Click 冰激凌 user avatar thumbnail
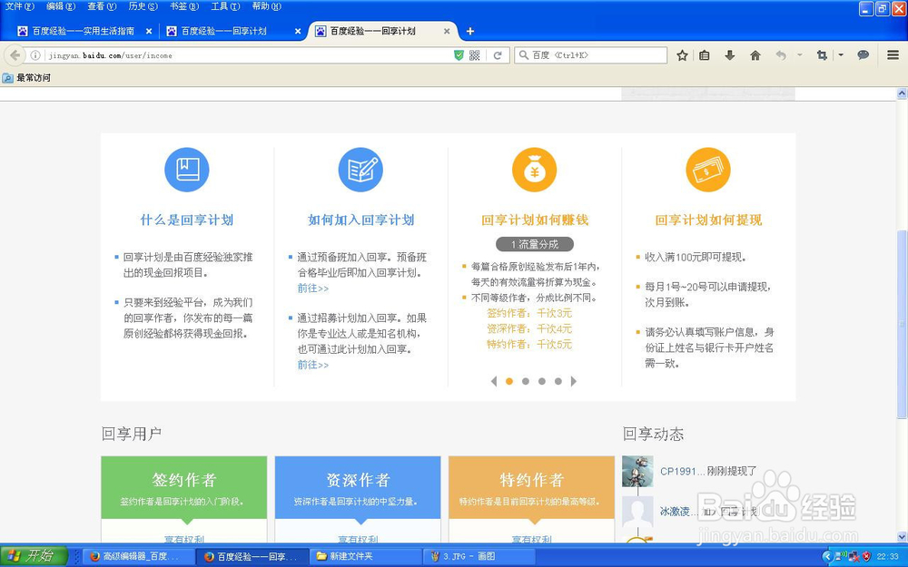This screenshot has width=908, height=567. tap(637, 512)
